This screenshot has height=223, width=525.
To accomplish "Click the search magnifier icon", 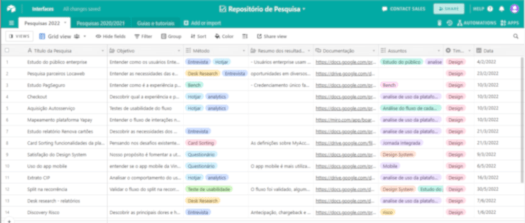I will click(516, 36).
